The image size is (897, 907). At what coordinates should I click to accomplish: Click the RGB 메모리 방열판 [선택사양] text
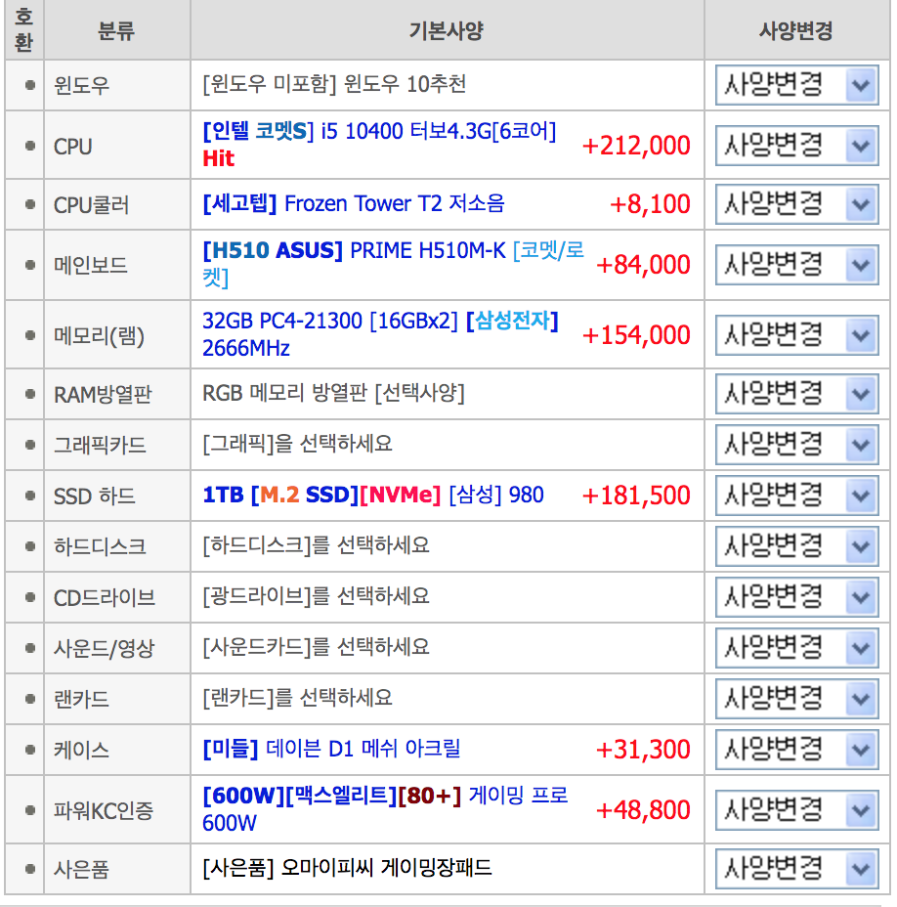333,393
